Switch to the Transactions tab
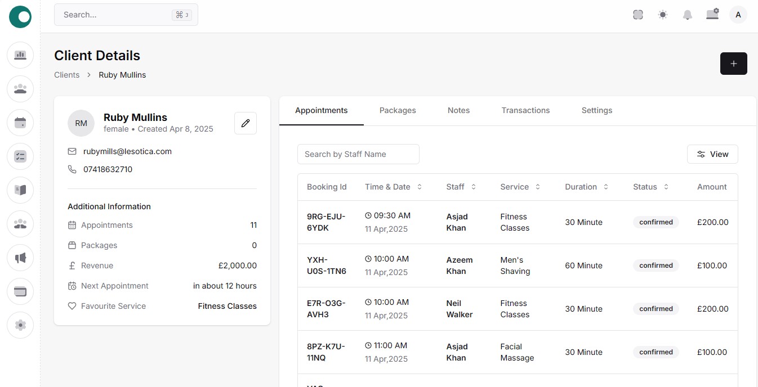 [x=525, y=110]
